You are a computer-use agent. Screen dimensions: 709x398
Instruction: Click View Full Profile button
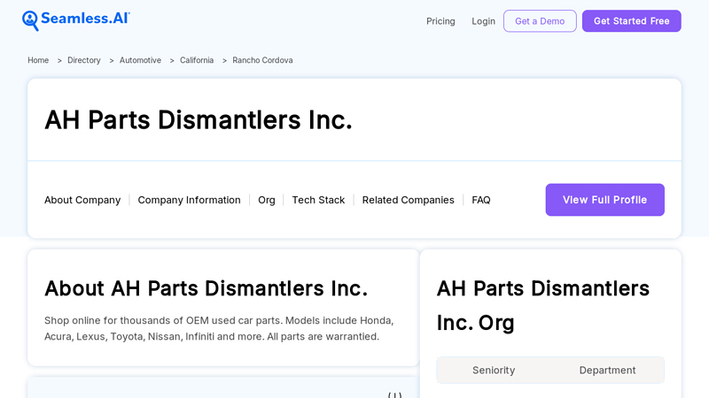click(605, 200)
